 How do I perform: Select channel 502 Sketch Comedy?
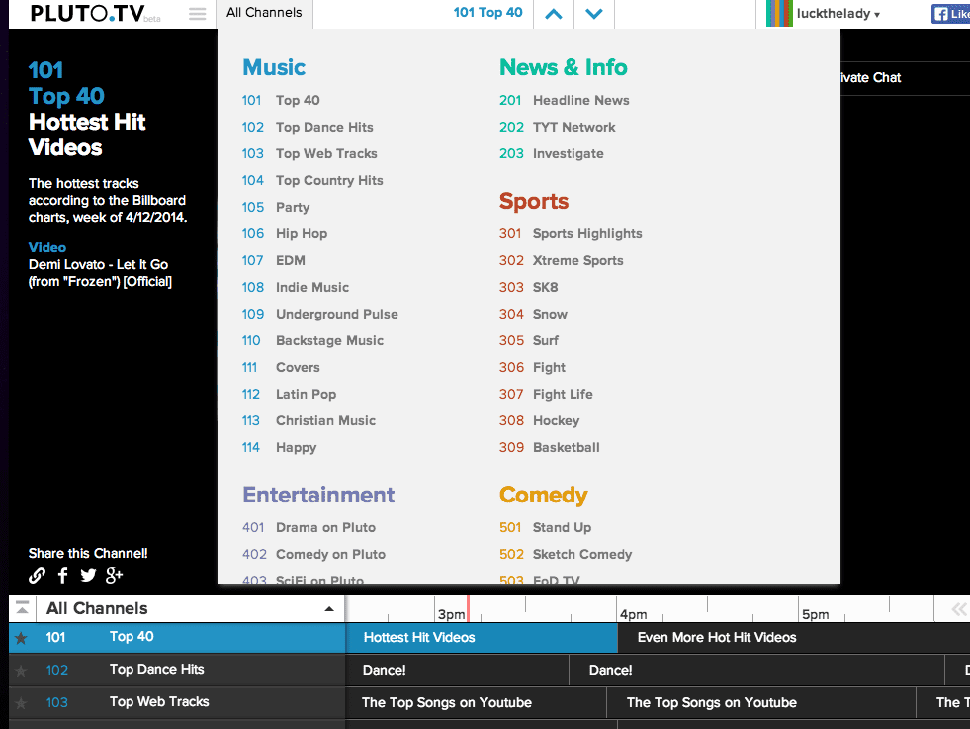pyautogui.click(x=566, y=554)
